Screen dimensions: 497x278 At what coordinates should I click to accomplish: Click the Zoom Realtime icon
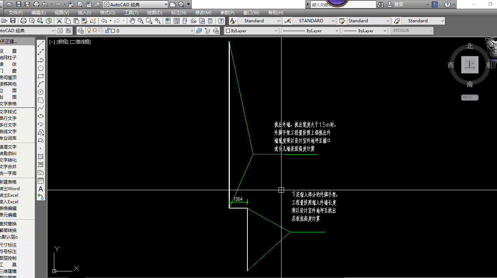point(141,21)
